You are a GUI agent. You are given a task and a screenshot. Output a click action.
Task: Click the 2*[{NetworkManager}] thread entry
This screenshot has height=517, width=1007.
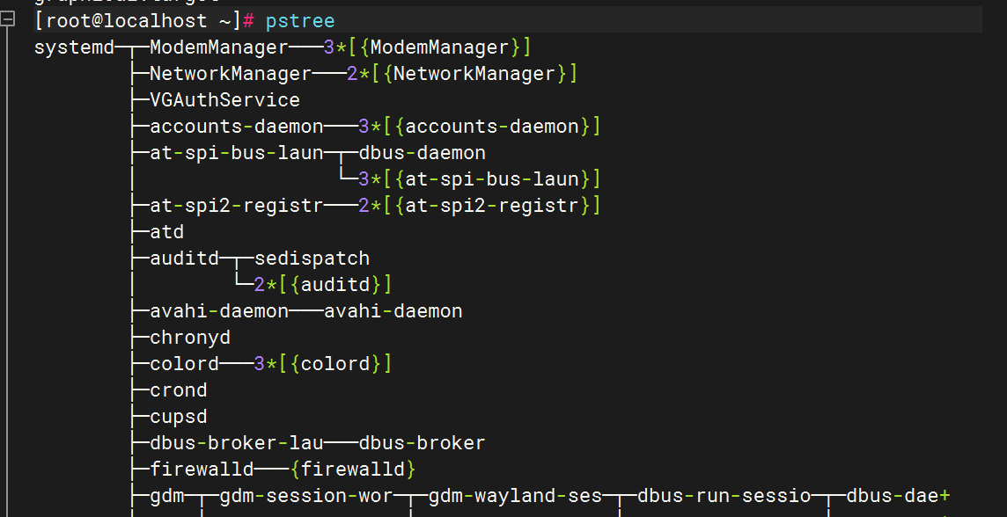click(462, 74)
